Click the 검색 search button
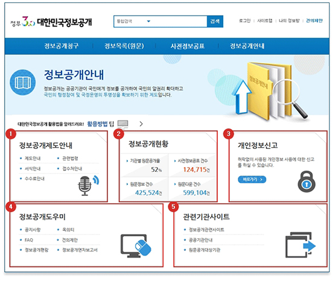332x284 pixels. tap(215, 21)
